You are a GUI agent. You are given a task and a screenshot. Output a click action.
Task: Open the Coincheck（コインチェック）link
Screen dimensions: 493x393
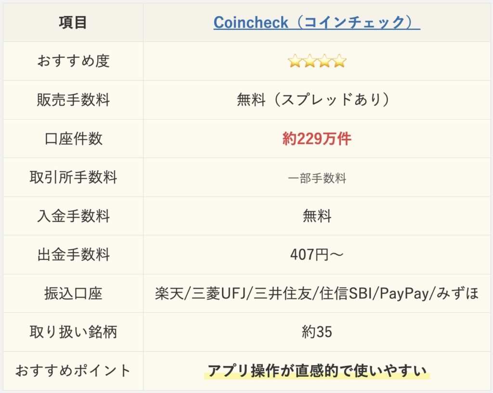[317, 23]
